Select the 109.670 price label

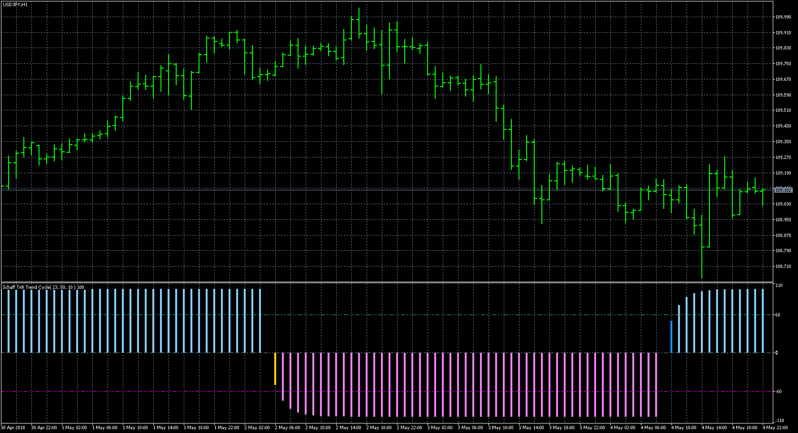tap(783, 79)
